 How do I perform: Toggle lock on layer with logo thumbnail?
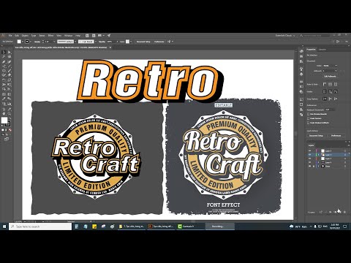coord(314,166)
